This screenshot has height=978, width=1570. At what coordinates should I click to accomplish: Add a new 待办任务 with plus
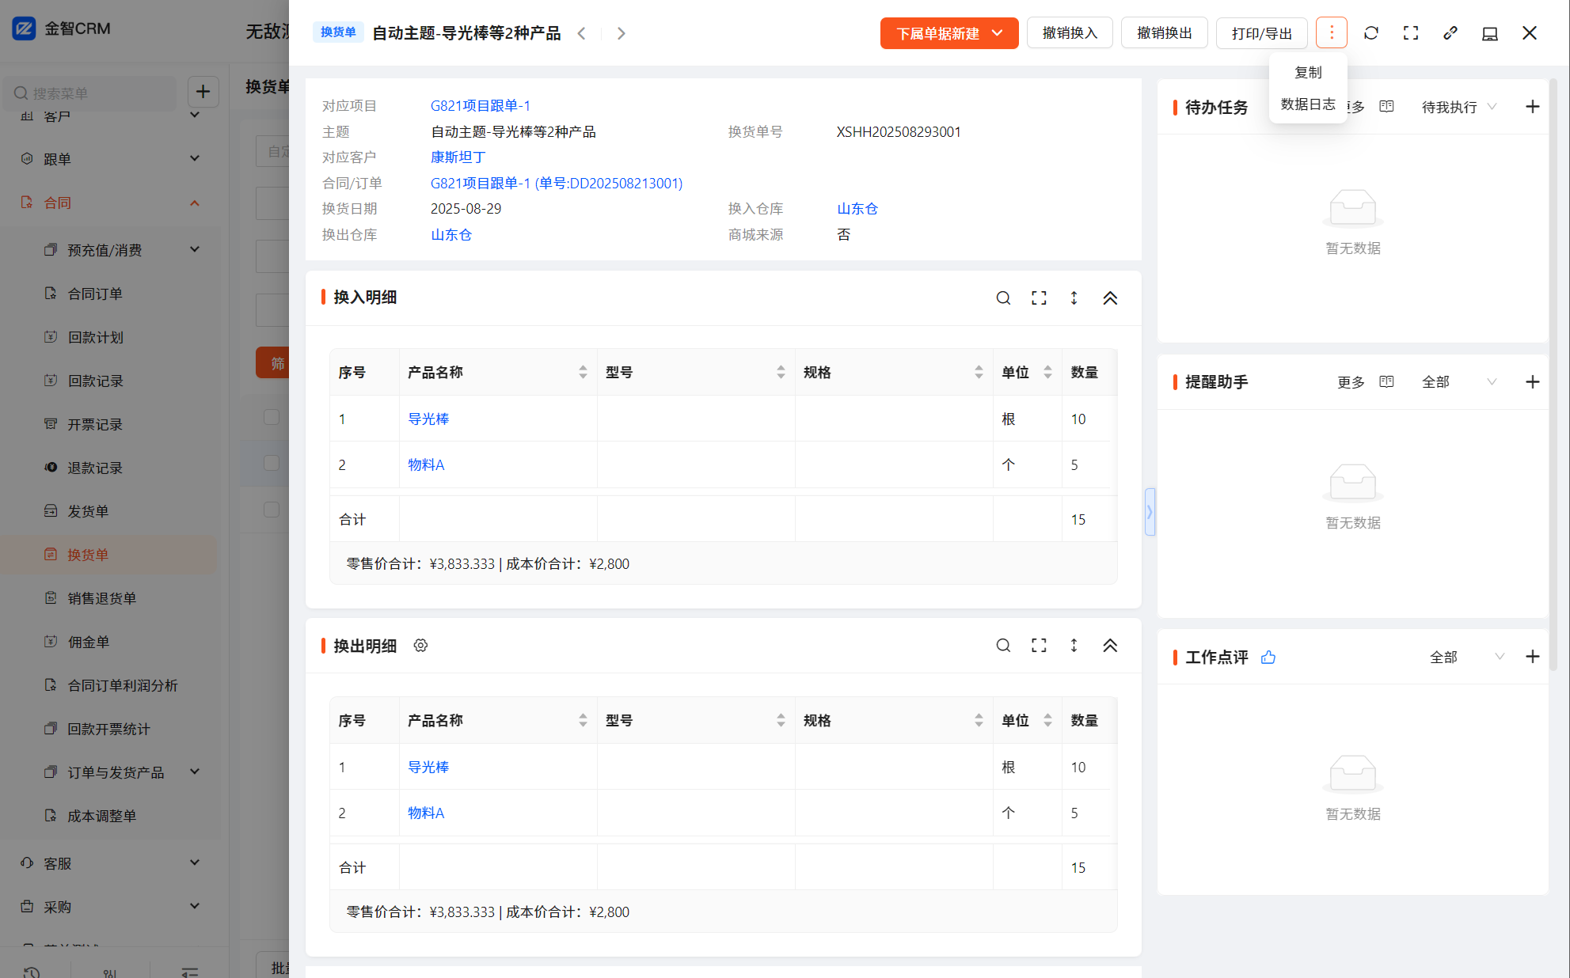[1533, 107]
